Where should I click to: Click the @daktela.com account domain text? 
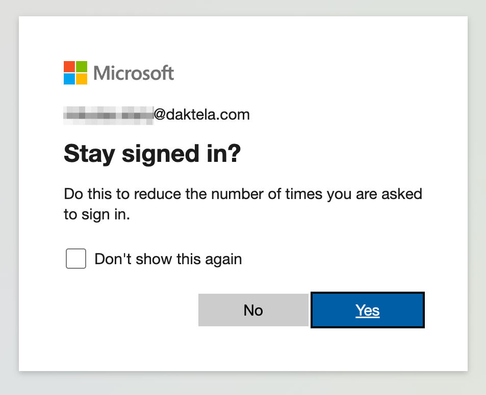(202, 115)
